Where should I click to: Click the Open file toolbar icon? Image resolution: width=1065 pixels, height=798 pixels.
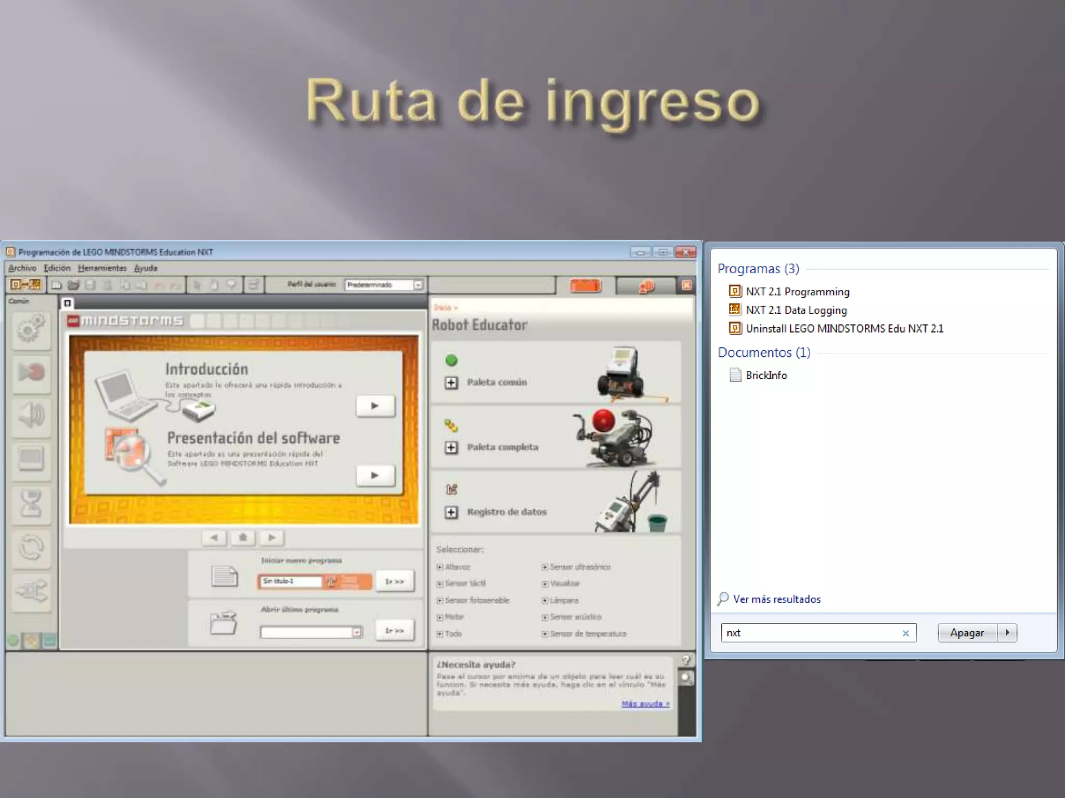coord(73,285)
